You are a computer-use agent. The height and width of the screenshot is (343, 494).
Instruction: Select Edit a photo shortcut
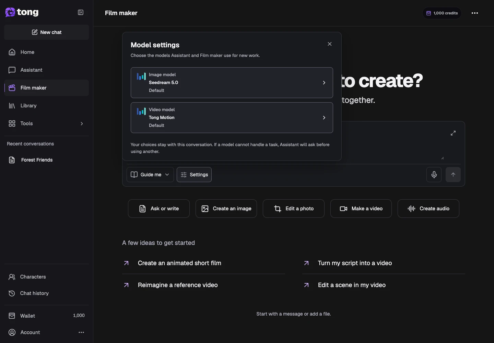click(x=294, y=209)
